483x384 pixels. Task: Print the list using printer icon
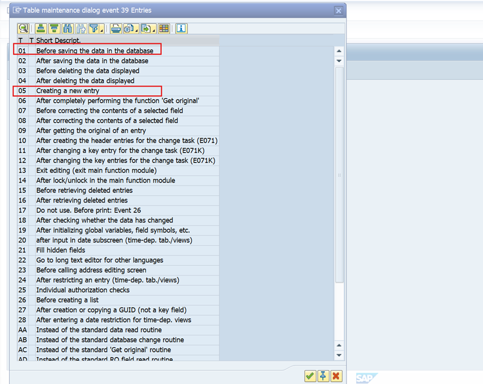pyautogui.click(x=116, y=28)
